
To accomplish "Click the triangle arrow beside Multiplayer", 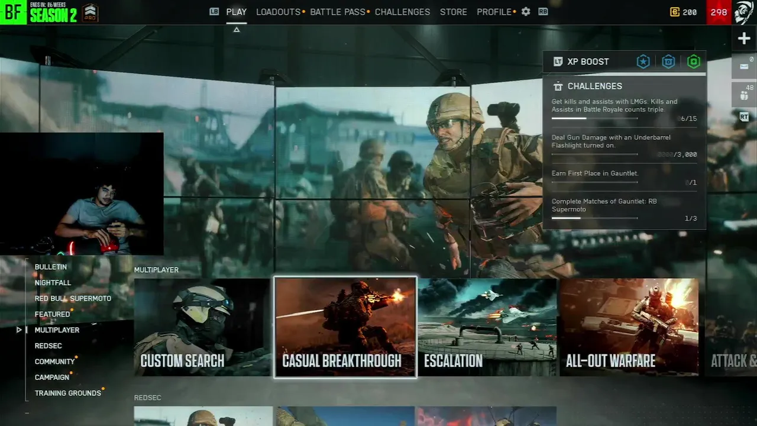I will tap(19, 330).
